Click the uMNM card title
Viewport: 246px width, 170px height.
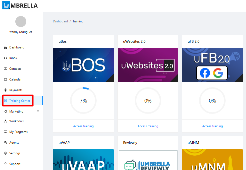(193, 143)
